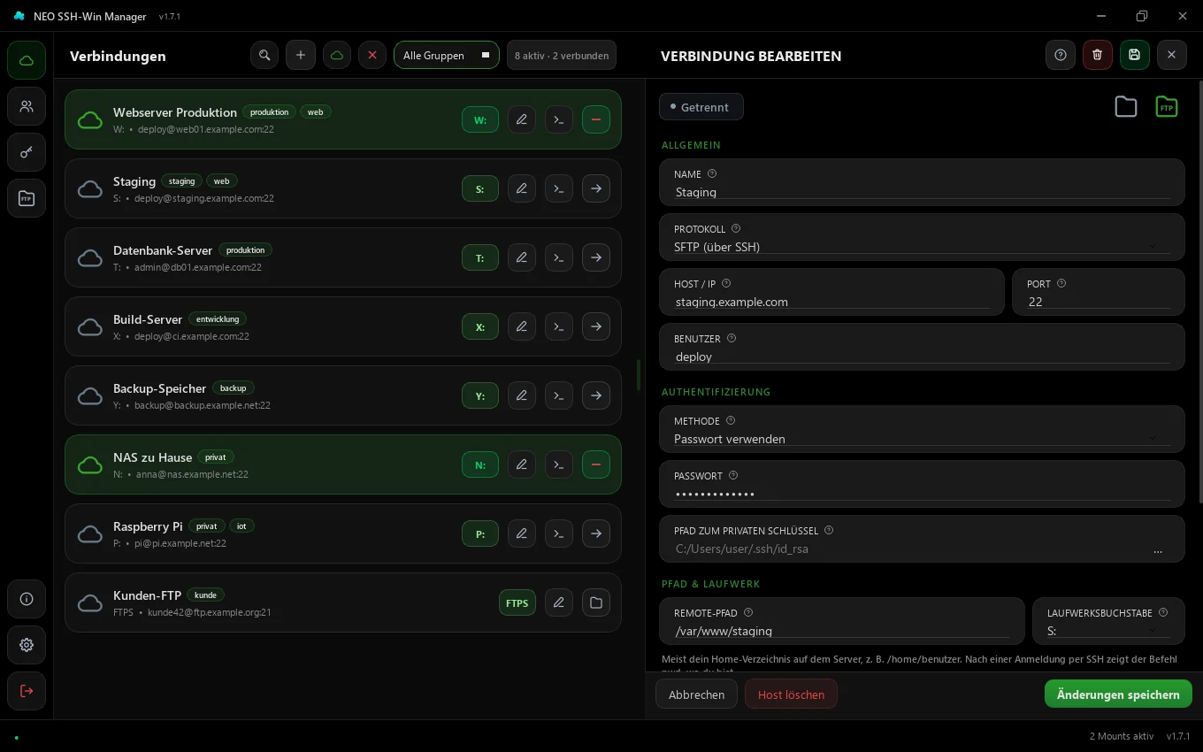Image resolution: width=1203 pixels, height=752 pixels.
Task: Click the green cloud icon in the Verbindungen toolbar
Action: click(337, 55)
